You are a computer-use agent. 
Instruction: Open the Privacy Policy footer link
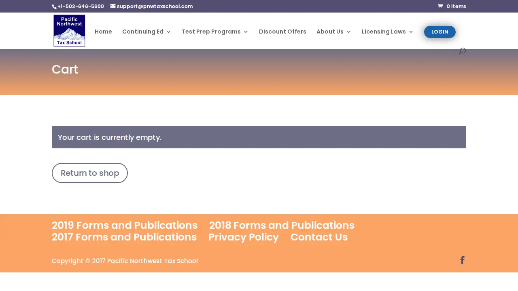click(244, 237)
